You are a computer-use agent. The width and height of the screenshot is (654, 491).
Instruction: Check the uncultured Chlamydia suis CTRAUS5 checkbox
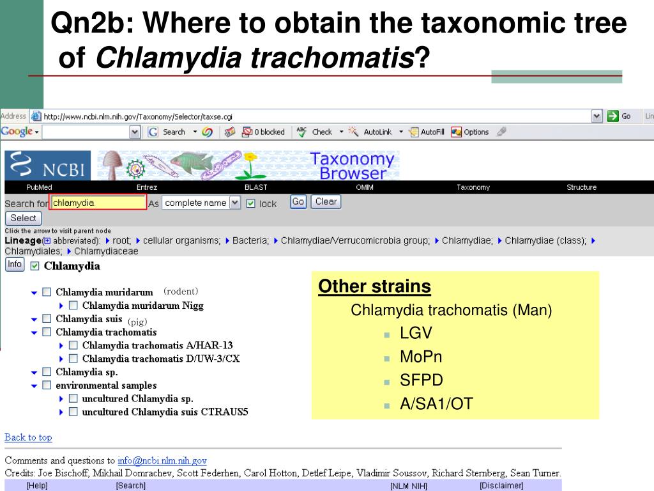click(x=73, y=412)
